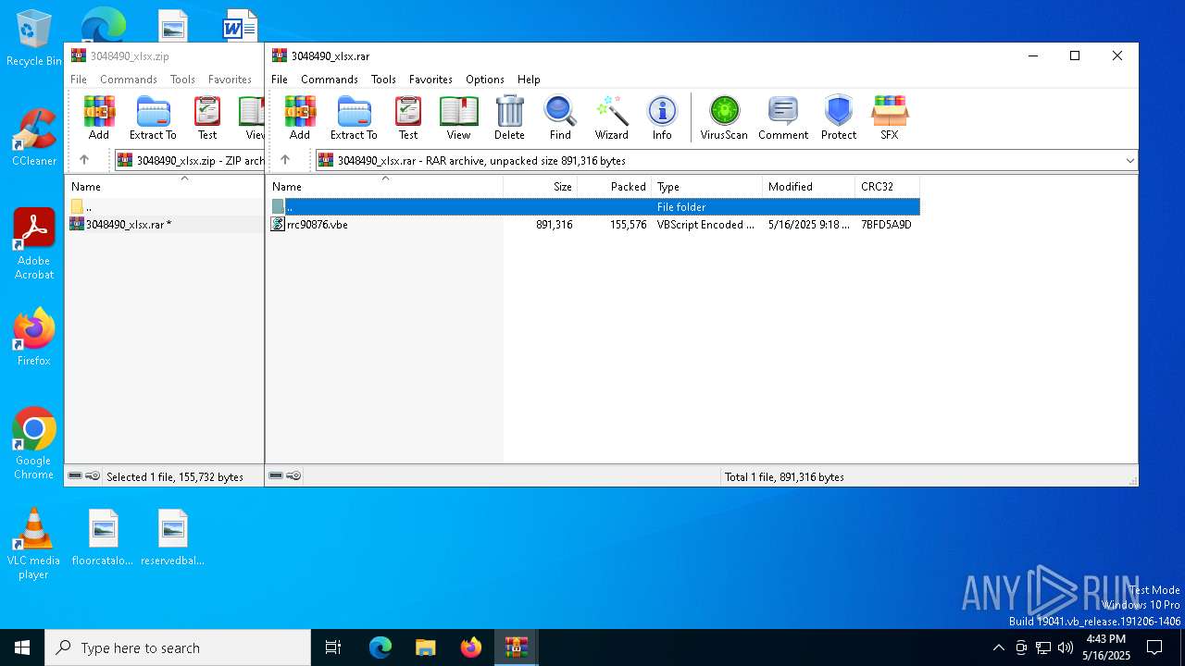Click the zip archive path field
Viewport: 1185px width, 666px height.
(x=189, y=160)
